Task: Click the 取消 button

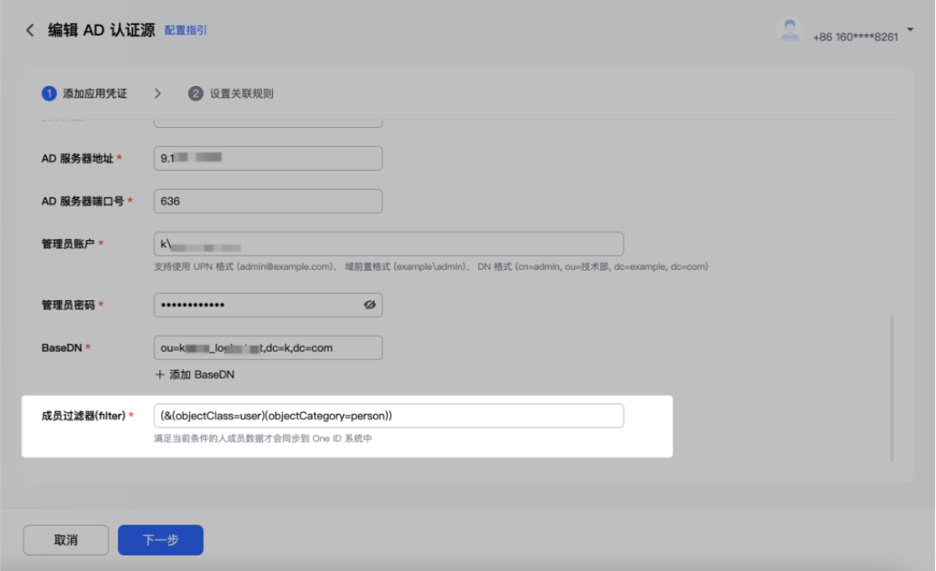Action: pos(66,540)
